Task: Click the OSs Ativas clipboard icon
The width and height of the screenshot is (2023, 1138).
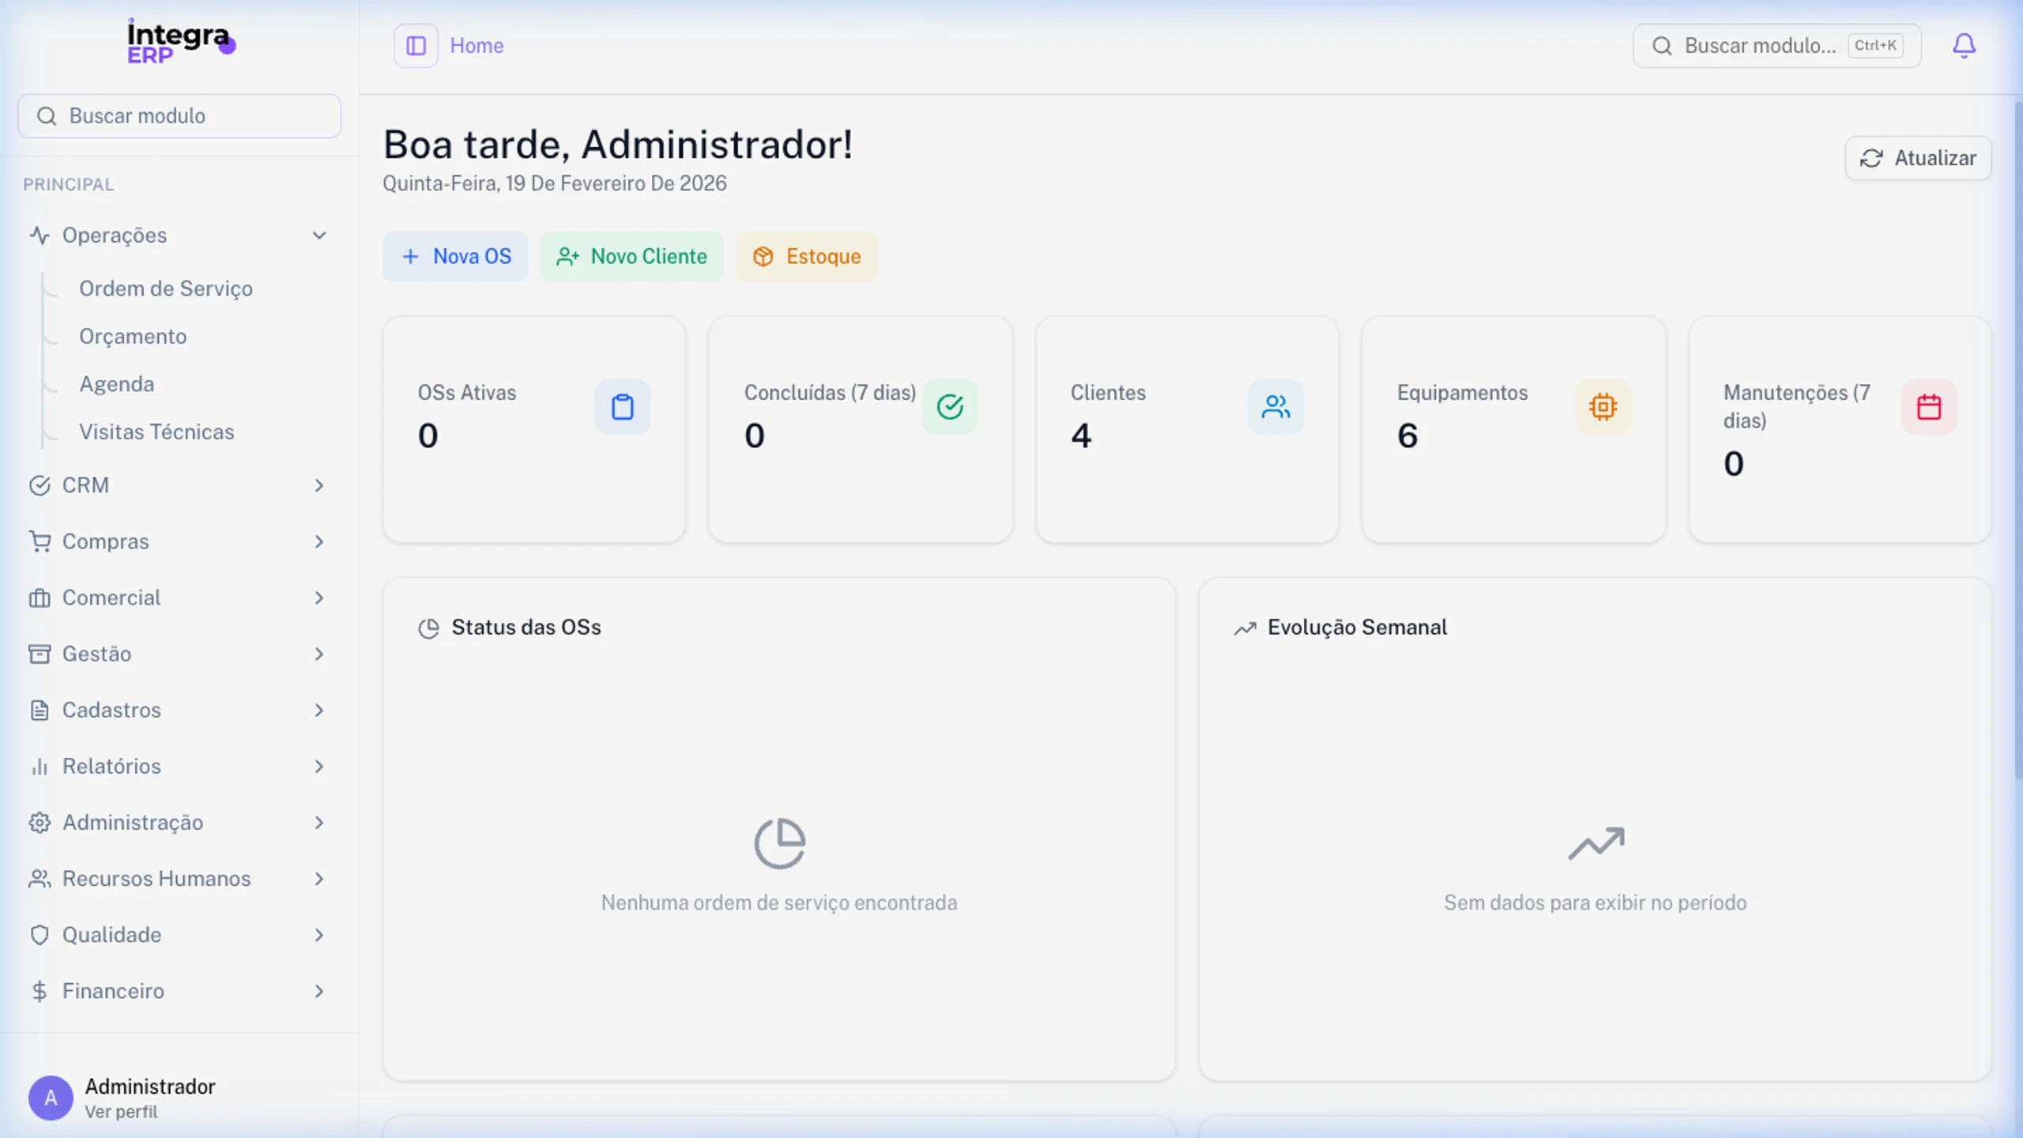Action: pos(623,407)
